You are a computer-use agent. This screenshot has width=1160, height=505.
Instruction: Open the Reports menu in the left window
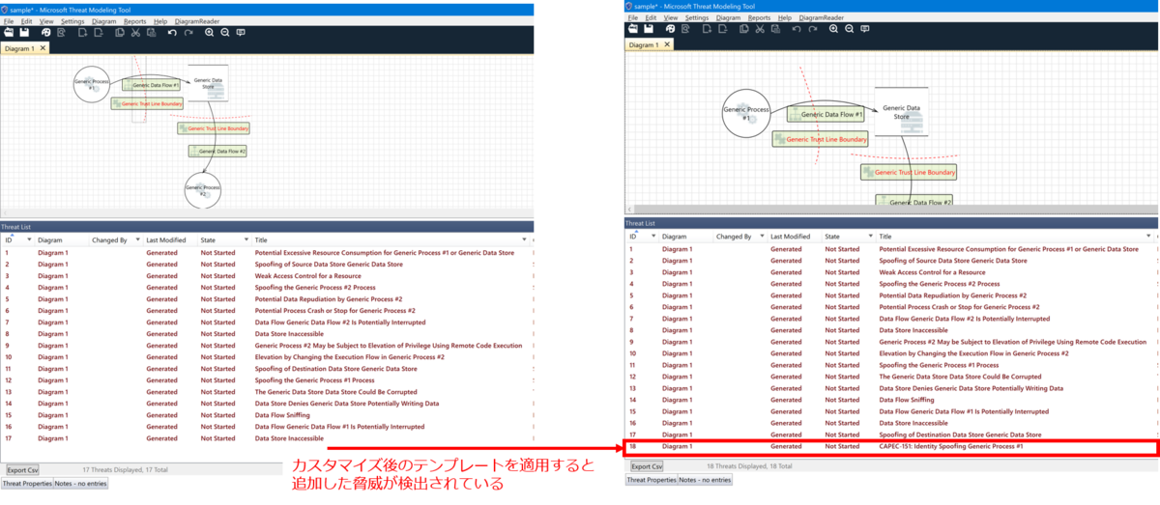pos(135,21)
